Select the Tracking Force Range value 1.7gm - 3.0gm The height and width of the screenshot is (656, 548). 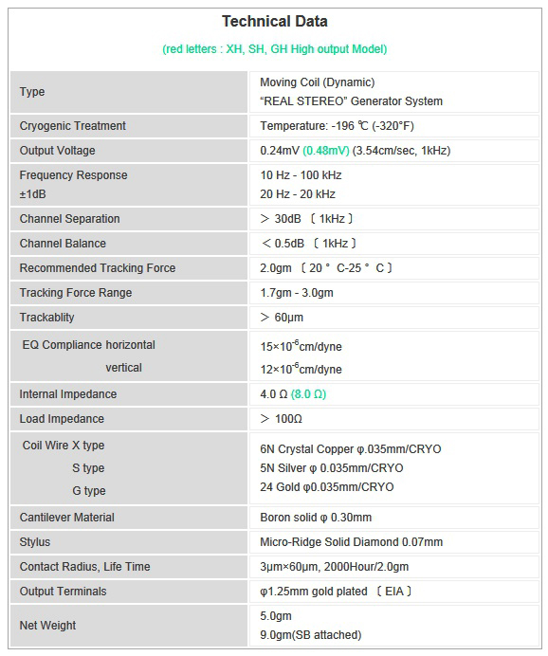pos(297,293)
